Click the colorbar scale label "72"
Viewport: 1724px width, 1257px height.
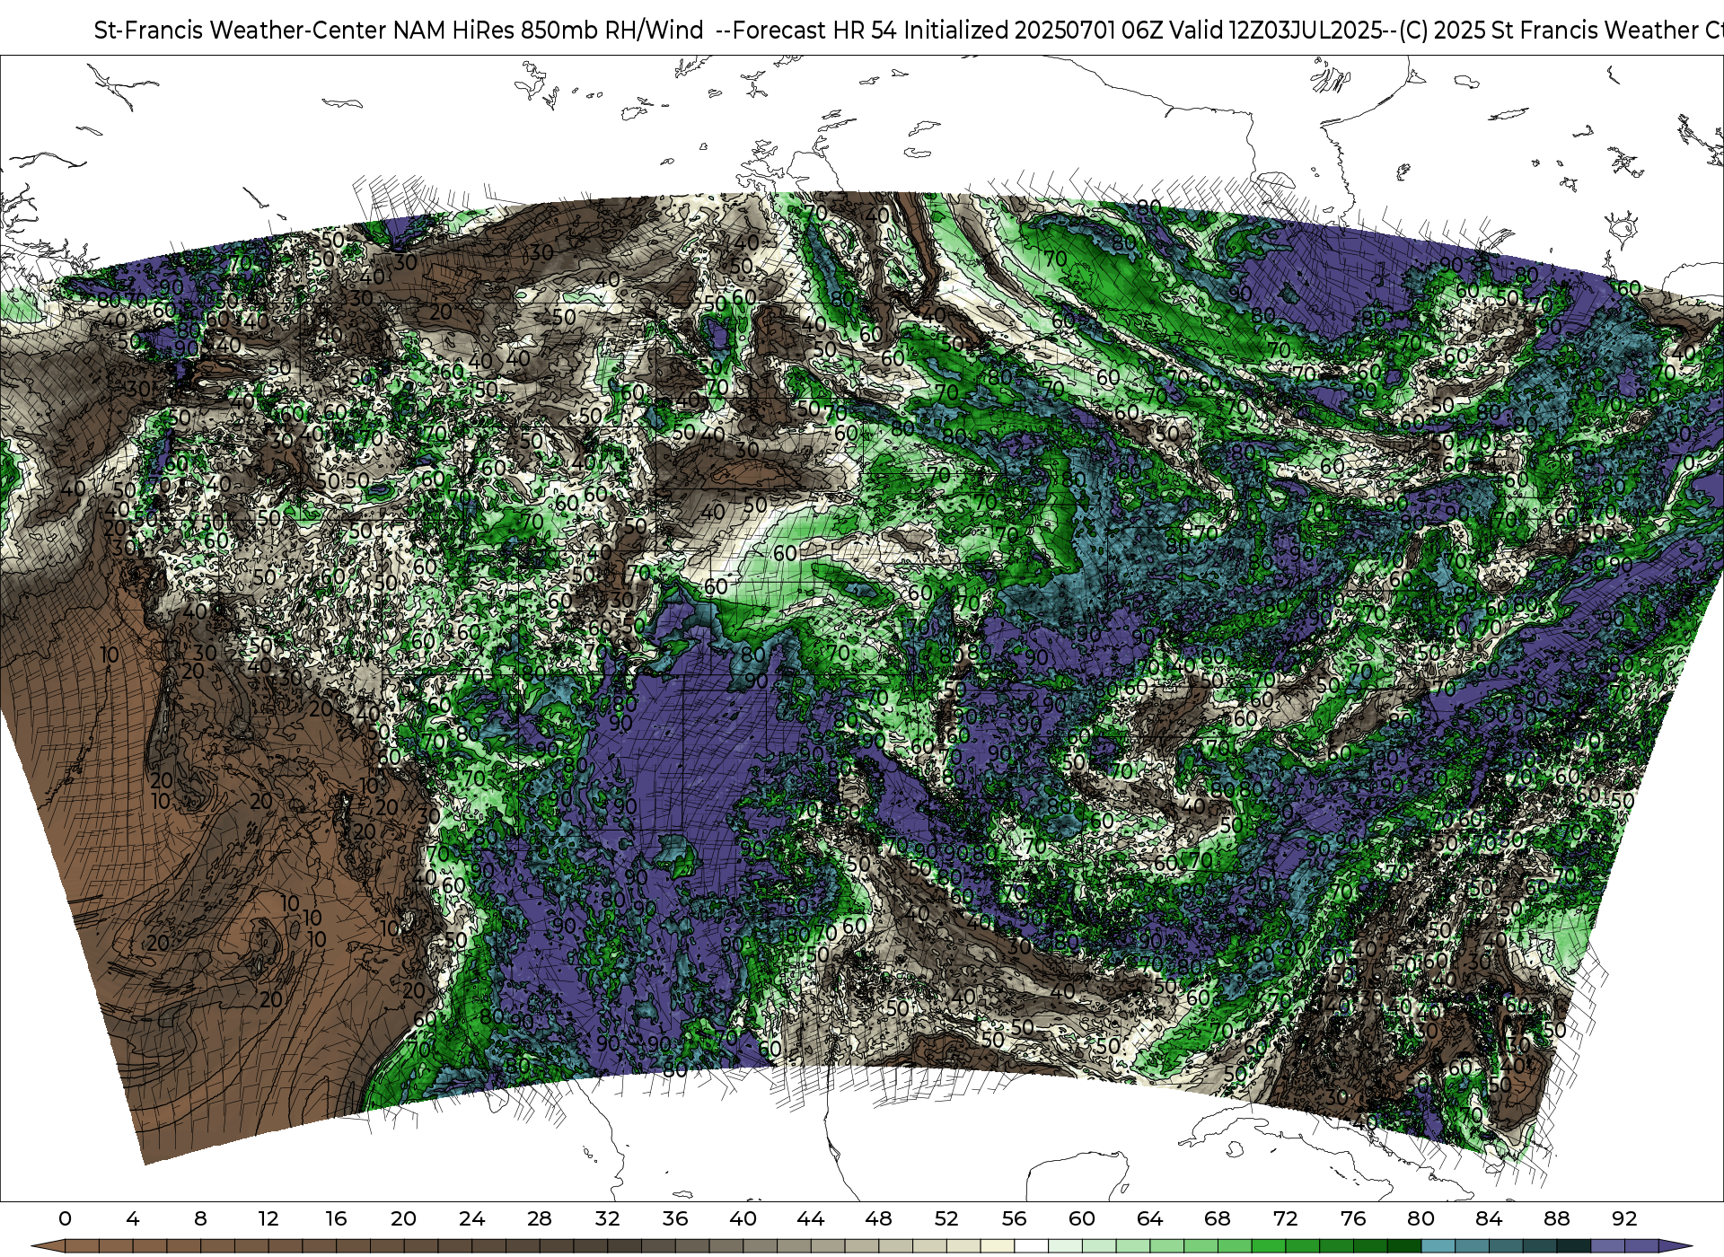[x=1285, y=1218]
